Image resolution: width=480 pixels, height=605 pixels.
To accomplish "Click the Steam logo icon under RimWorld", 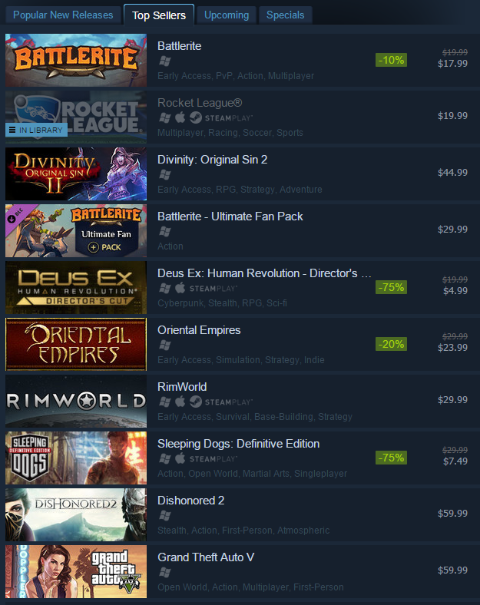I will (196, 402).
